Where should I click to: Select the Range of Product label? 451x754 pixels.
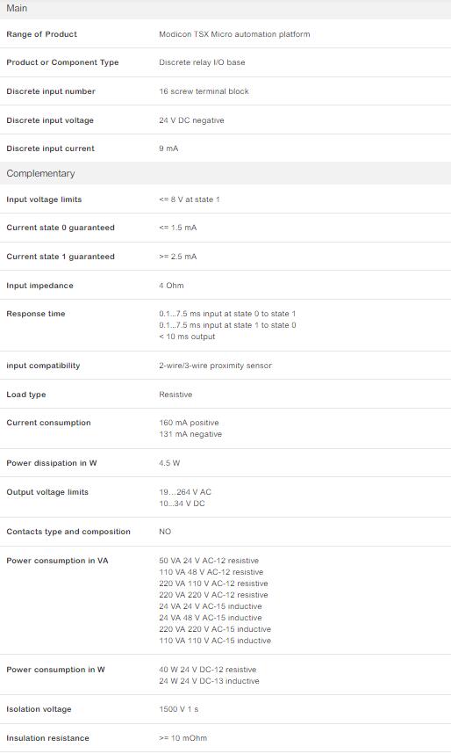(x=42, y=34)
